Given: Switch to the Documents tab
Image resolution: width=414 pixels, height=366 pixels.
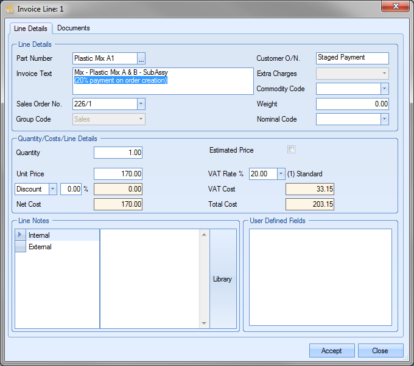Looking at the screenshot, I should click(x=74, y=28).
